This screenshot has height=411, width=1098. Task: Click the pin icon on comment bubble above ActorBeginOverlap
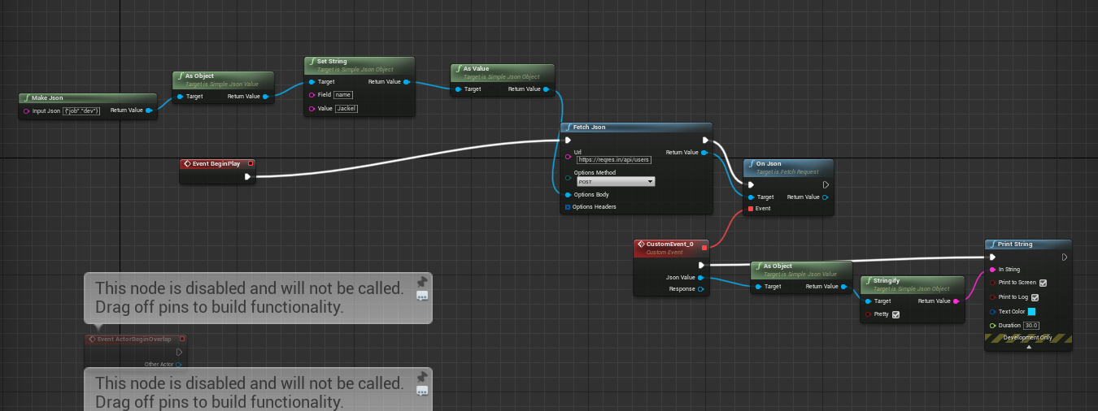point(422,282)
